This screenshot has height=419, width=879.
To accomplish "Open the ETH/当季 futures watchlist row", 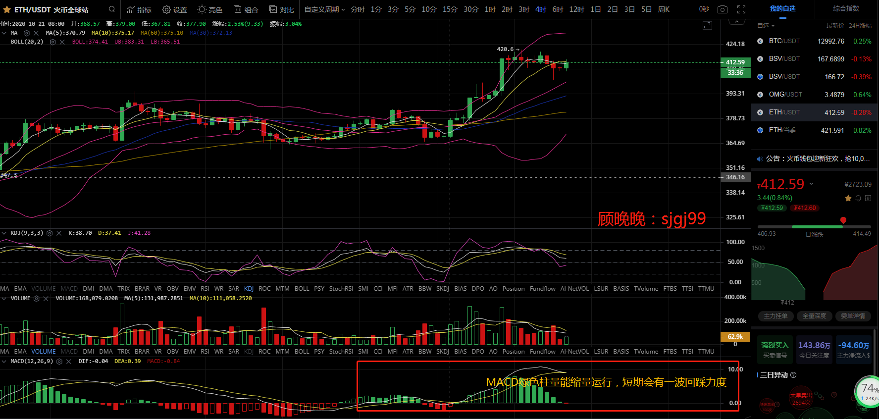I will tap(815, 130).
